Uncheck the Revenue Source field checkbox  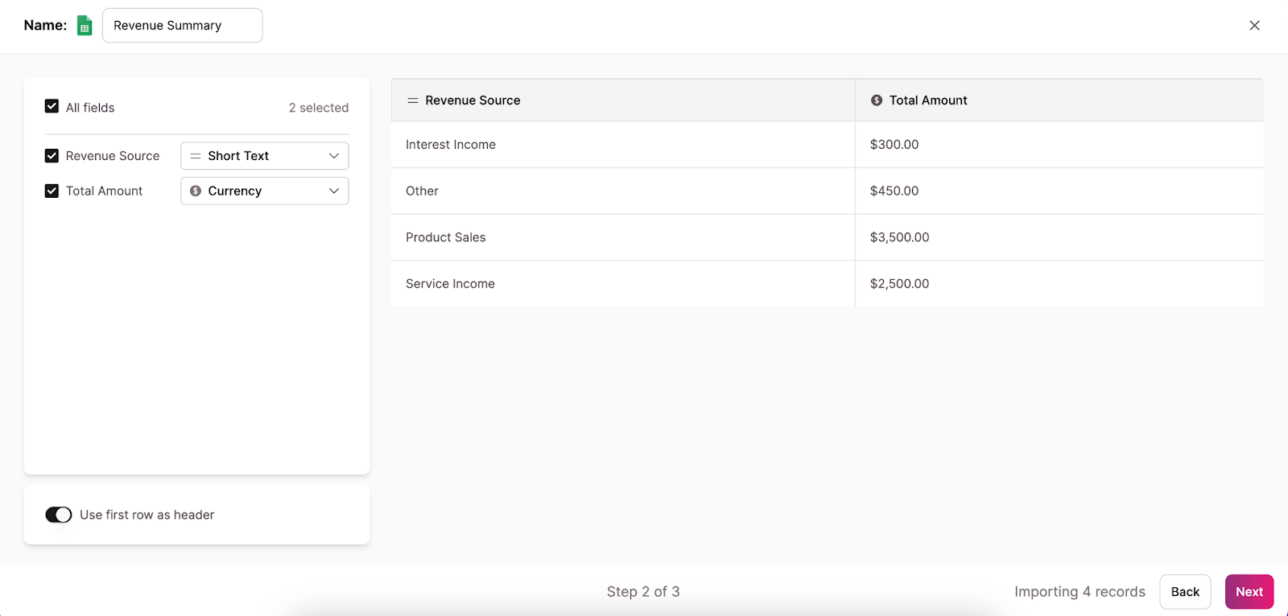click(52, 156)
